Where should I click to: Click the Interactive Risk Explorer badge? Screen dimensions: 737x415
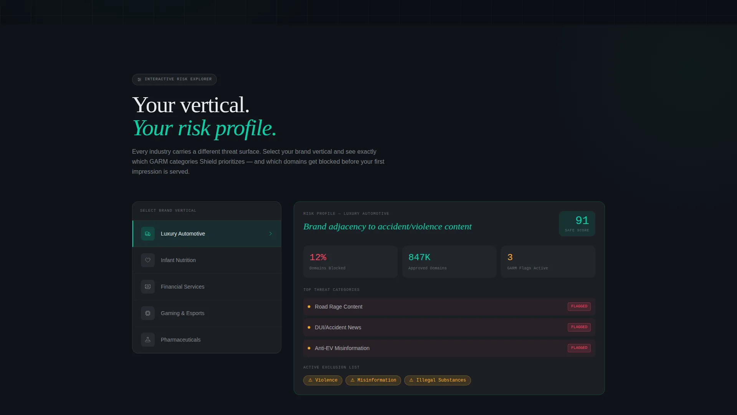(x=174, y=80)
